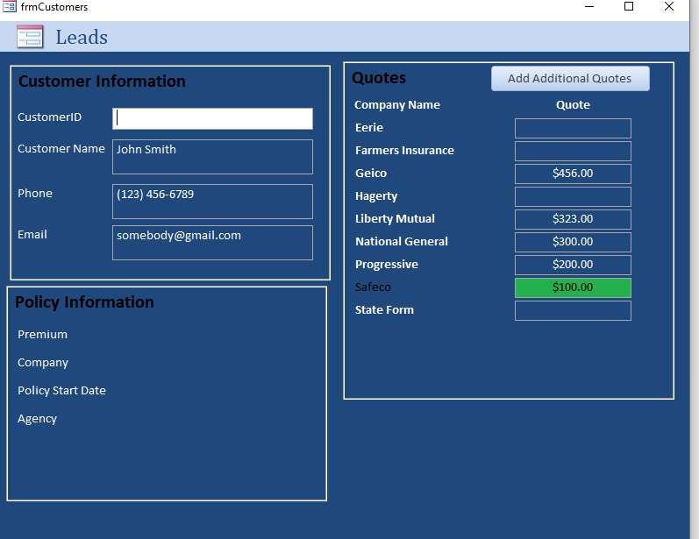Click the Premium label
The width and height of the screenshot is (699, 539).
42,335
